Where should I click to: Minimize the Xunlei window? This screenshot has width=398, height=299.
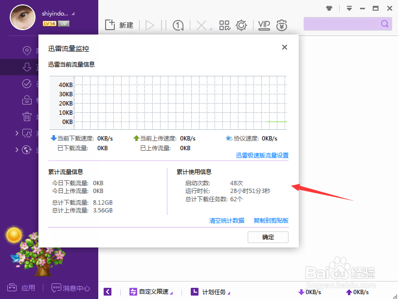click(362, 9)
